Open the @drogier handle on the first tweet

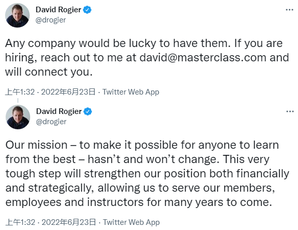(x=51, y=20)
